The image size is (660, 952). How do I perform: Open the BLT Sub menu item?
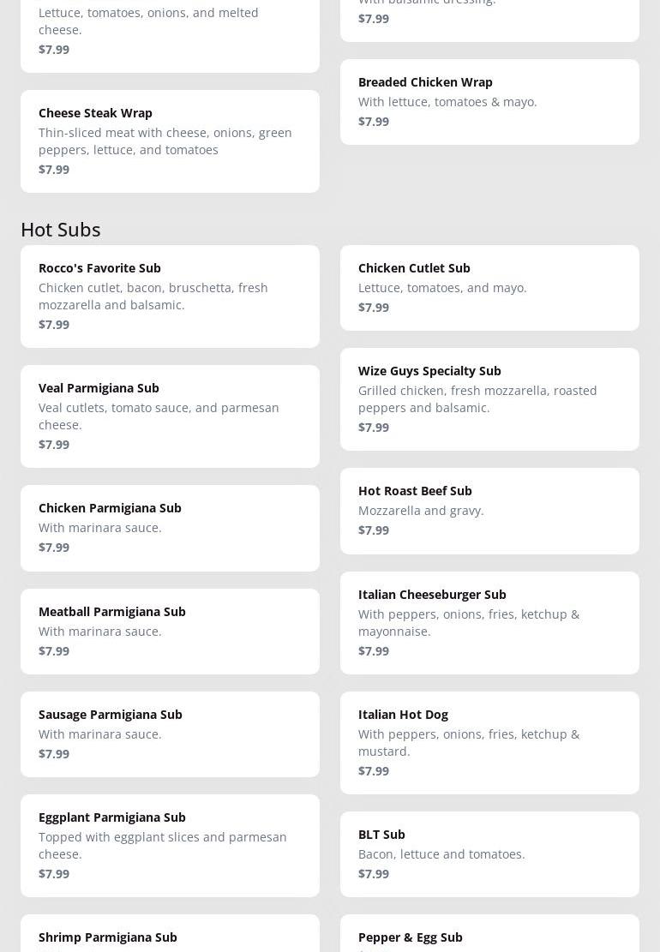[489, 853]
